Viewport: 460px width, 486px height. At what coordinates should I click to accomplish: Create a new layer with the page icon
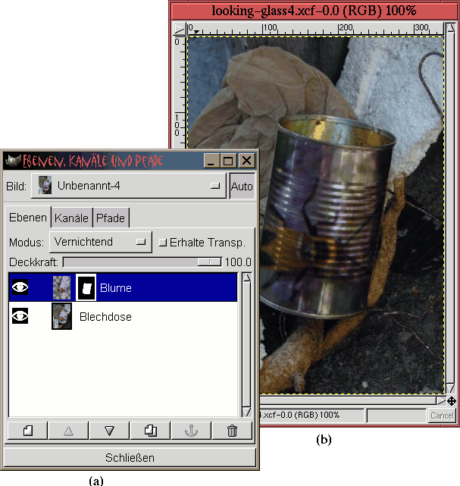(28, 431)
